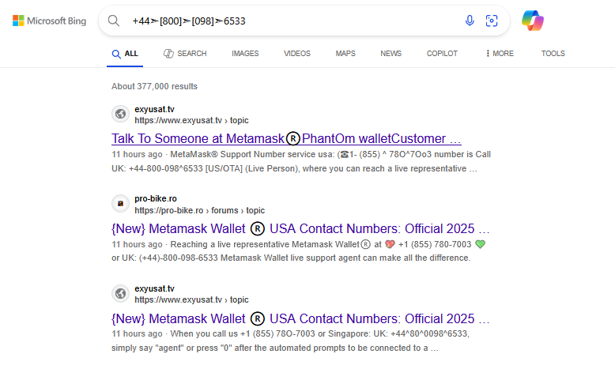Switch to the MAPS tab
Image resolution: width=615 pixels, height=369 pixels.
coord(345,54)
